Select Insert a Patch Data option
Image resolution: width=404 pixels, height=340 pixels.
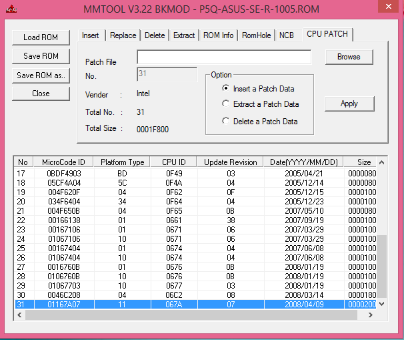258,89
